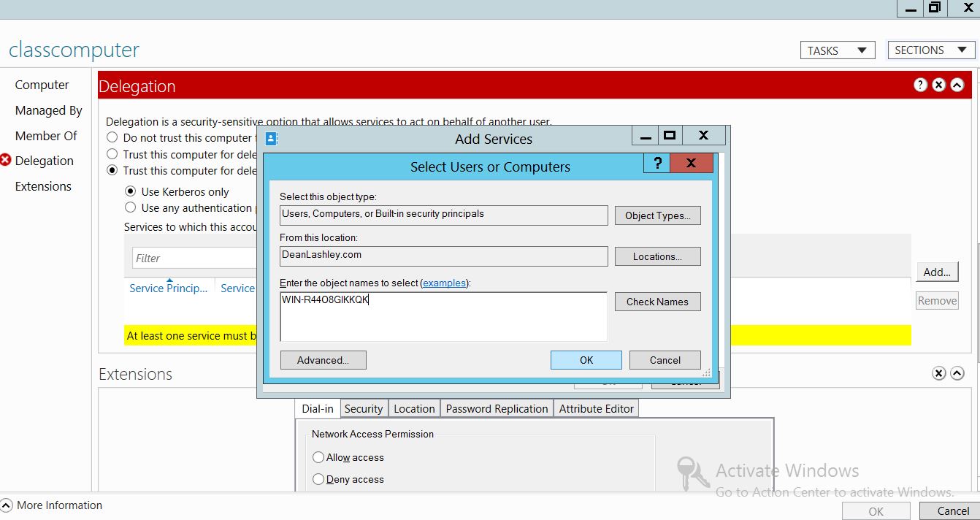
Task: Open the 'examples' hyperlink
Action: (444, 283)
